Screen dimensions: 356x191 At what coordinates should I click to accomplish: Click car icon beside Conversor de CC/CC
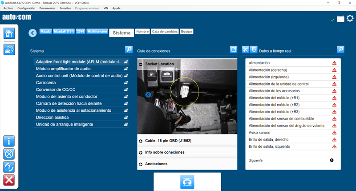126,89
